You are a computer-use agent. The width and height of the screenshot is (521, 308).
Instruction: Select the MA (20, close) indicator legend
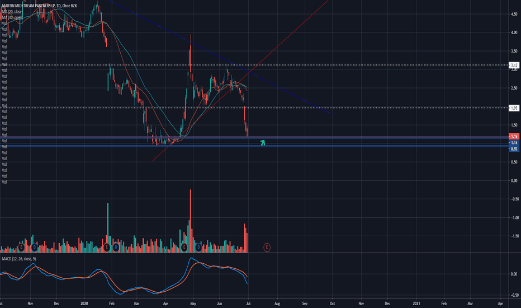12,12
